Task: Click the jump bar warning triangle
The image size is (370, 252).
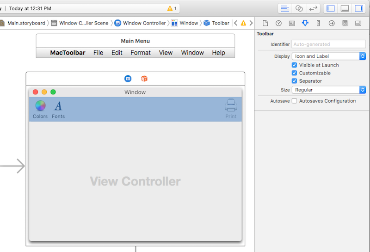Action: [x=243, y=23]
